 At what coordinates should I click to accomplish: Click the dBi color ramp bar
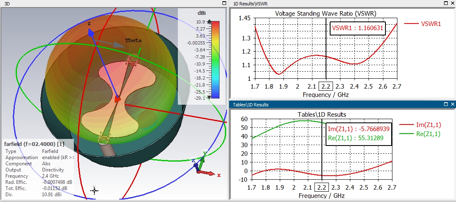click(215, 60)
